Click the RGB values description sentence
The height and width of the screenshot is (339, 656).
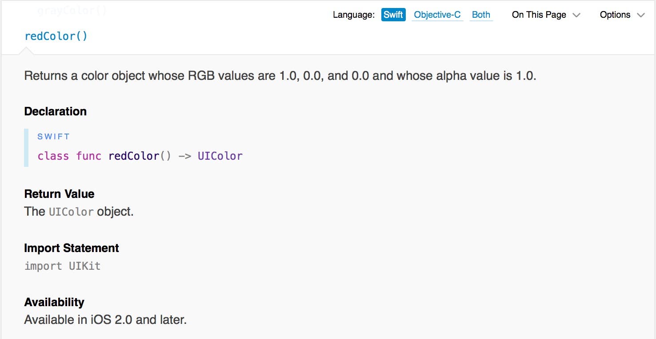280,76
